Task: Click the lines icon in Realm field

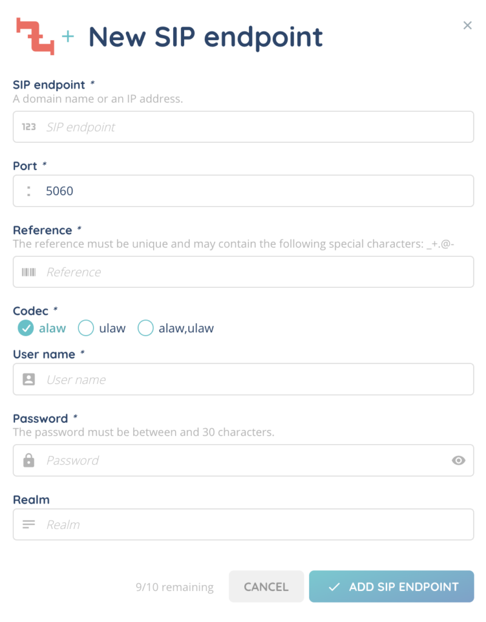Action: coord(29,524)
